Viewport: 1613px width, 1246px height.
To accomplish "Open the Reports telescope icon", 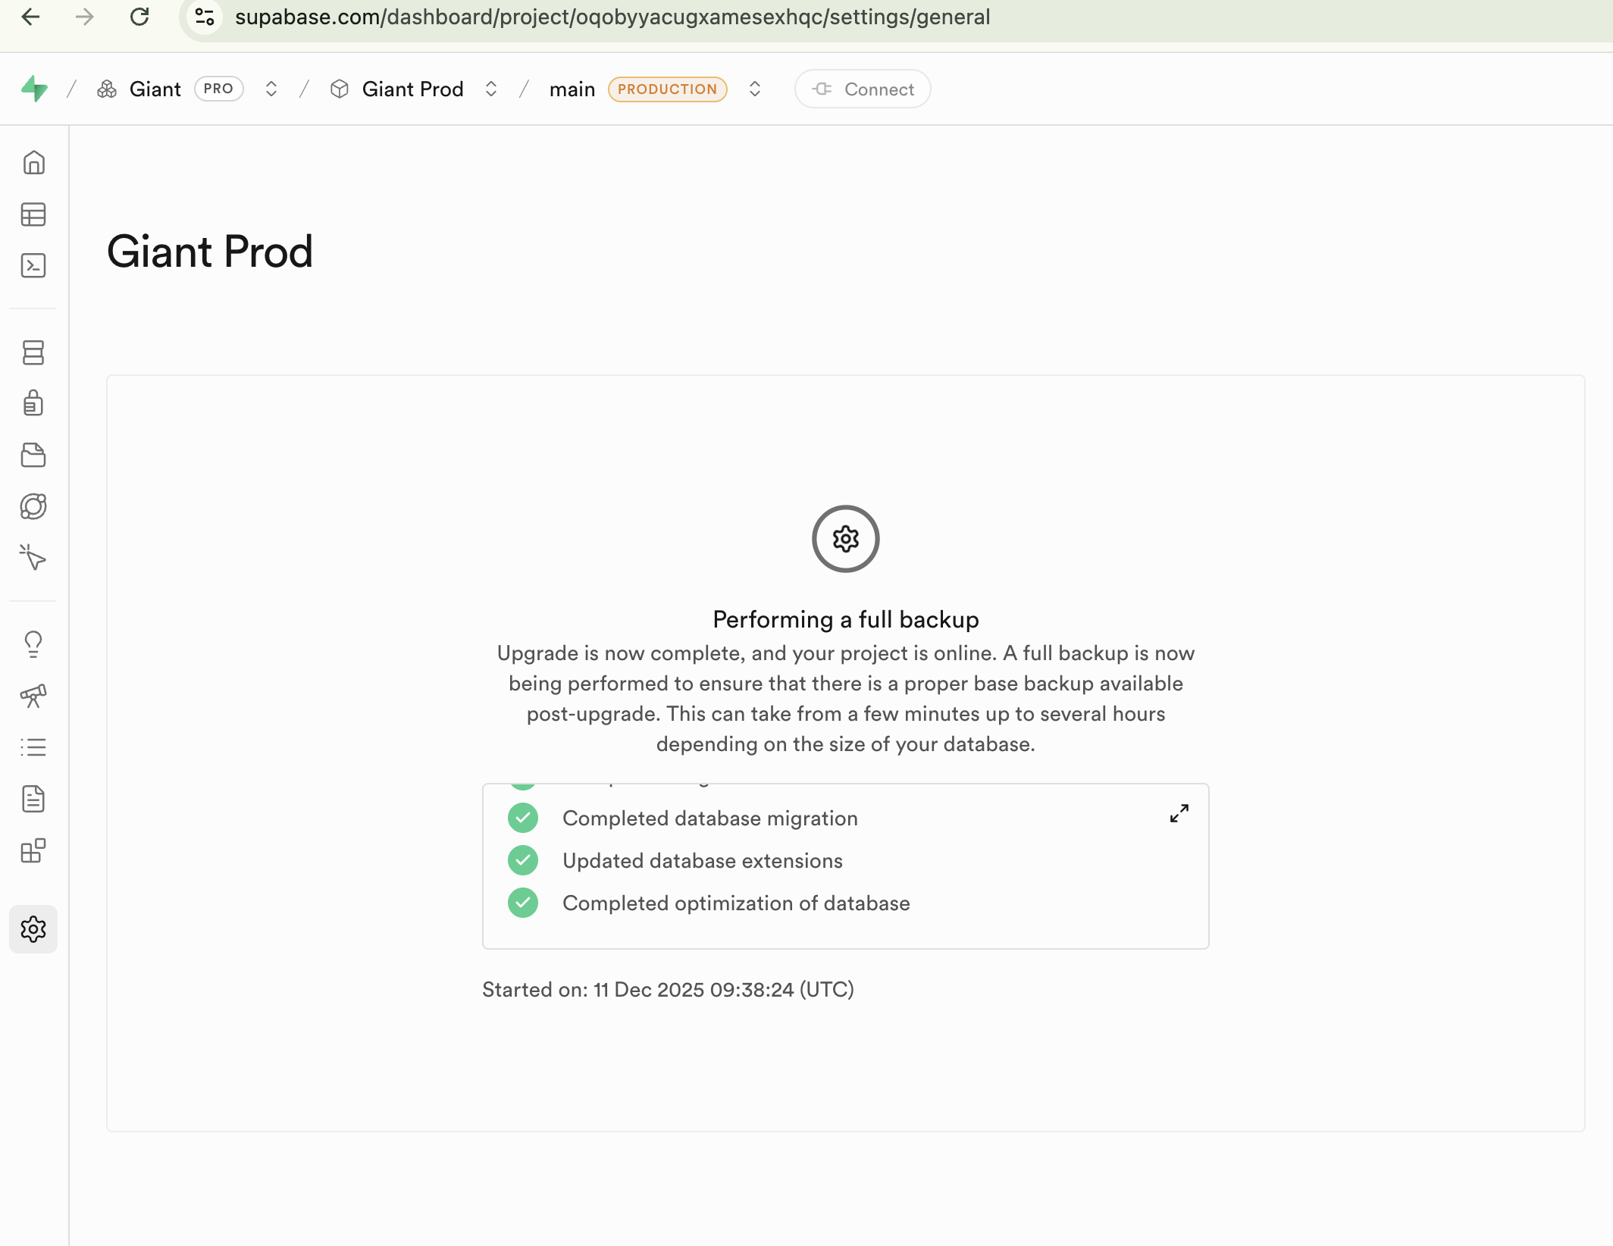I will click(33, 696).
